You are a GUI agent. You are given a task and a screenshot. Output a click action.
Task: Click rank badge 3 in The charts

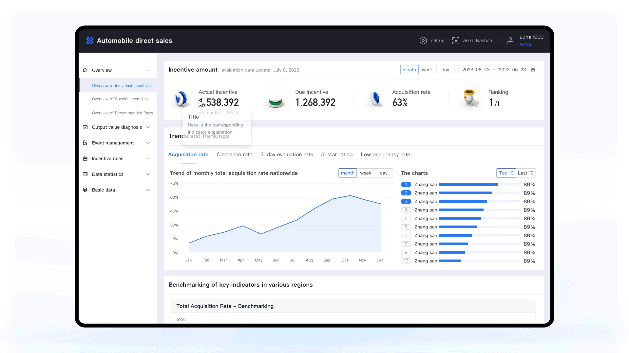pos(406,201)
